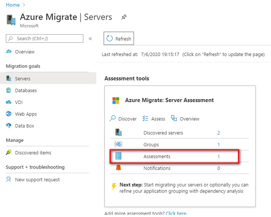Screen dimensions: 271x217
Task: Click the Home breadcrumb link
Action: click(x=13, y=5)
